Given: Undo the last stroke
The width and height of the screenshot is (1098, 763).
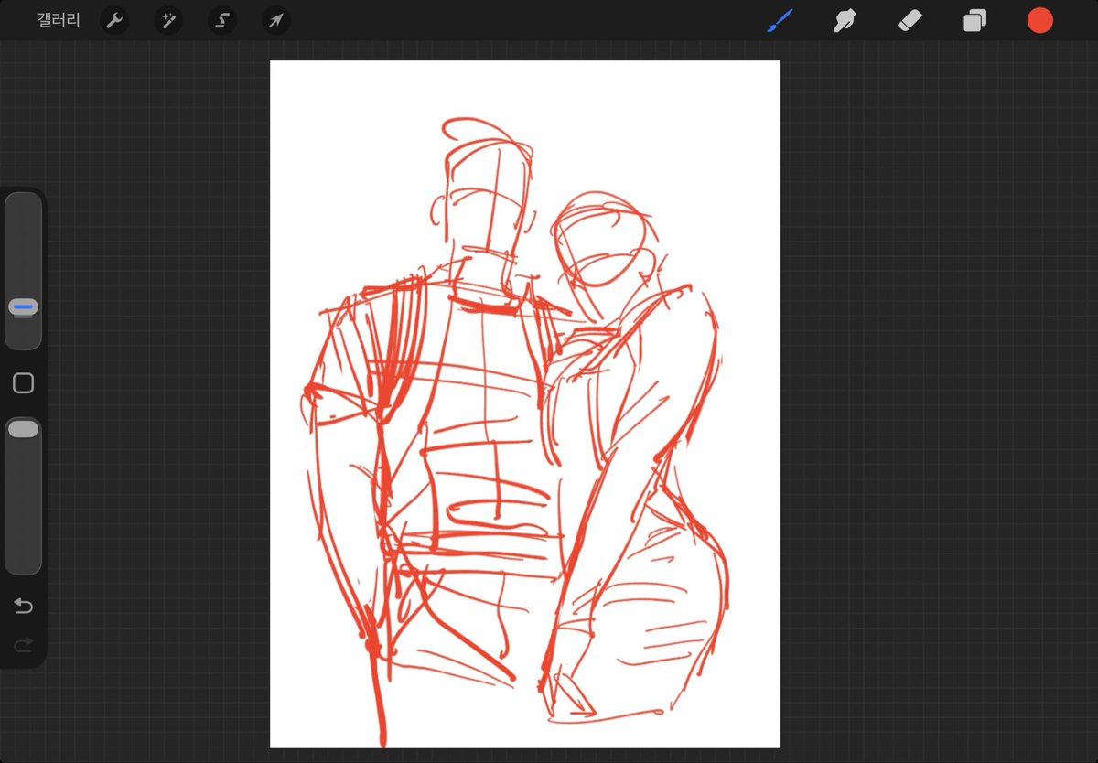Looking at the screenshot, I should point(24,606).
